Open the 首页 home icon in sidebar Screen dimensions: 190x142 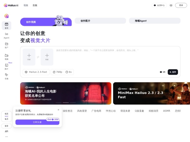click(x=6, y=25)
